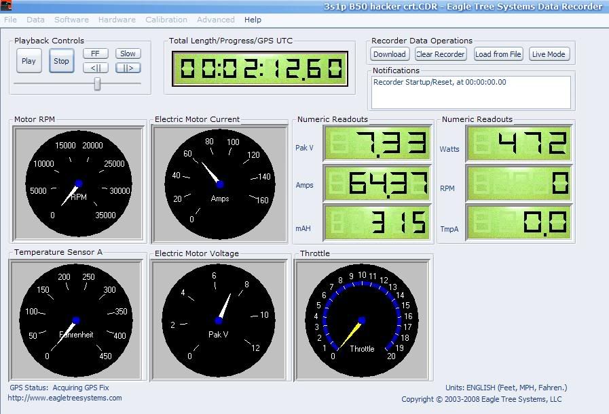
Task: Click the Load from File button
Action: [498, 54]
